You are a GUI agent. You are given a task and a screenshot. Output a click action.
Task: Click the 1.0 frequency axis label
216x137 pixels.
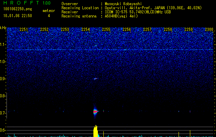[3, 62]
